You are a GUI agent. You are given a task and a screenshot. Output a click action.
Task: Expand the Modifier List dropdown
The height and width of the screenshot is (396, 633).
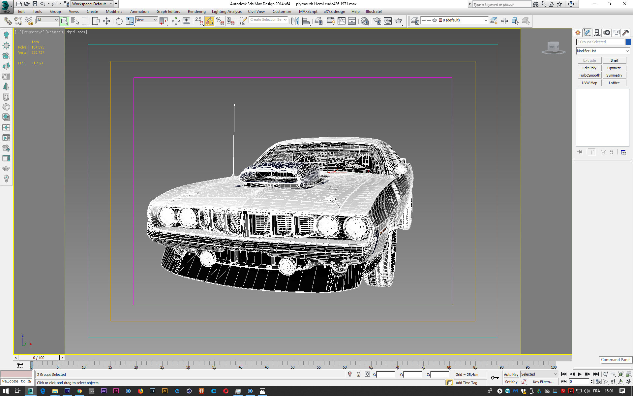pyautogui.click(x=603, y=51)
